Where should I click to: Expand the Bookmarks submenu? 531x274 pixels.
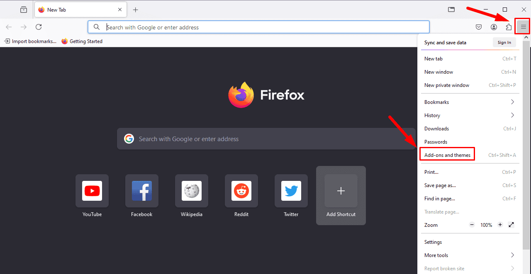pyautogui.click(x=469, y=102)
